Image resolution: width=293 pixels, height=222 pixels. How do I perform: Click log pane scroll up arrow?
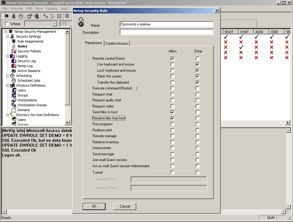click(x=288, y=130)
